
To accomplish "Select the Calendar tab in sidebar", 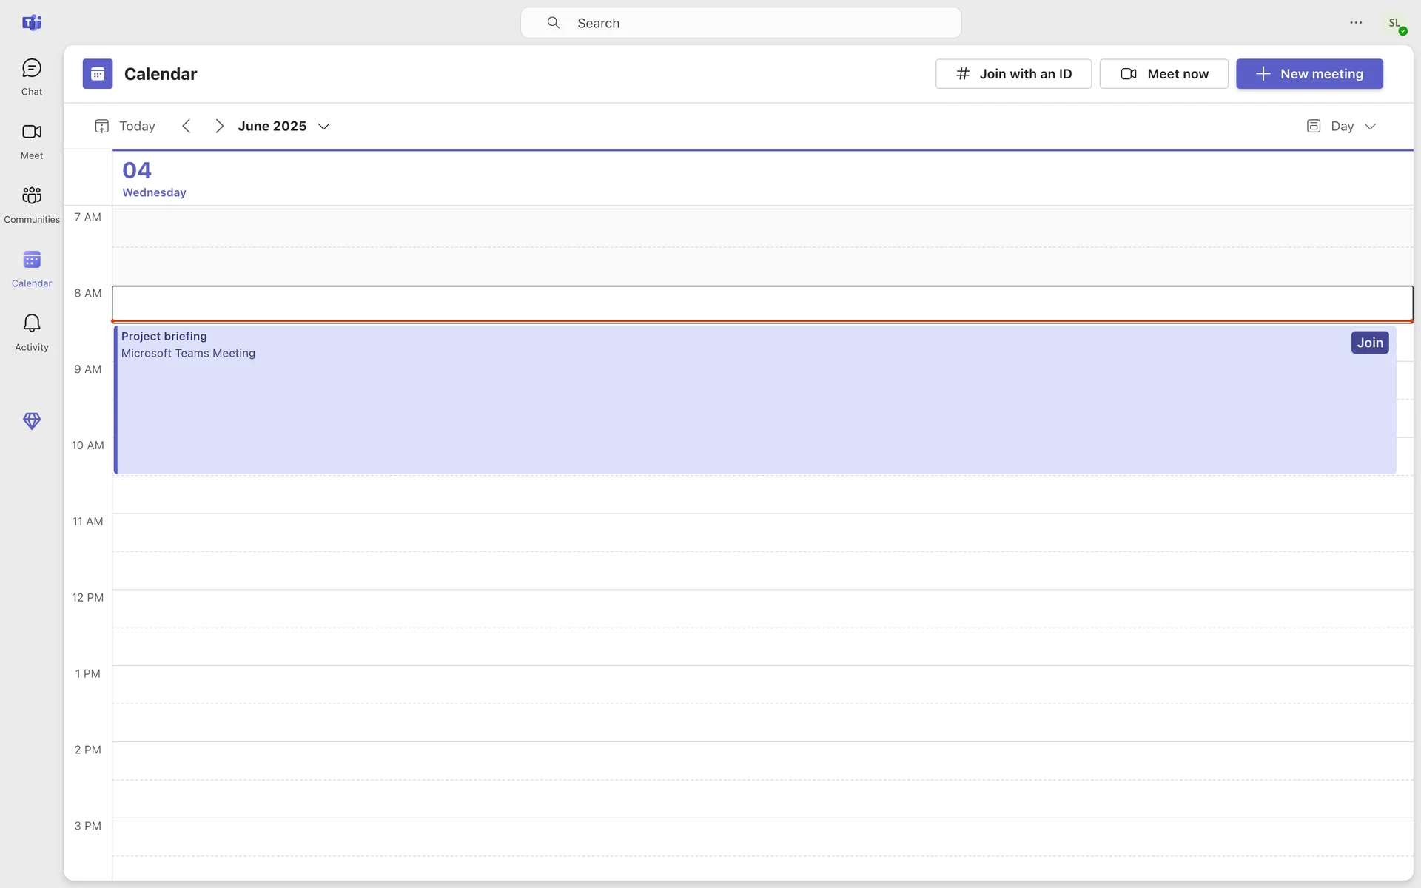I will pos(31,269).
